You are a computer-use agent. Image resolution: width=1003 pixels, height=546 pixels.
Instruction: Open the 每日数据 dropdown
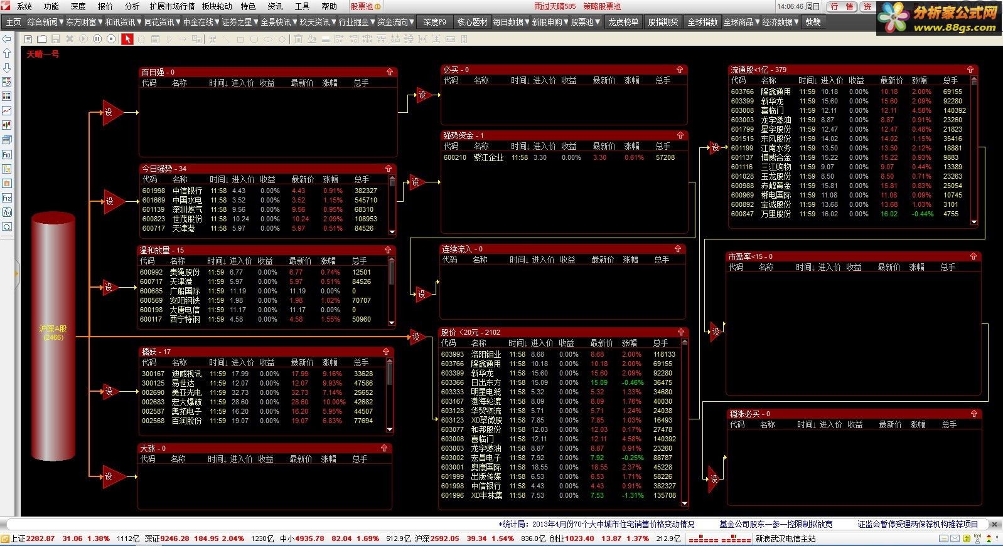pos(511,22)
